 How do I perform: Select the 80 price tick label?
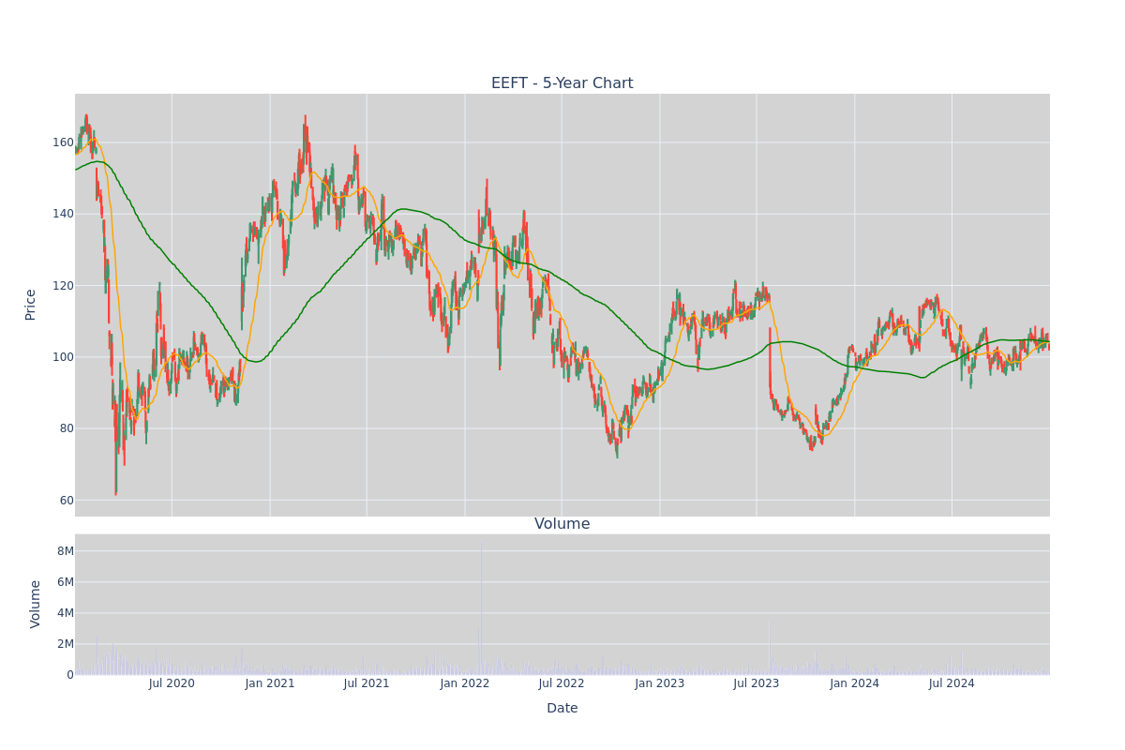click(x=67, y=428)
